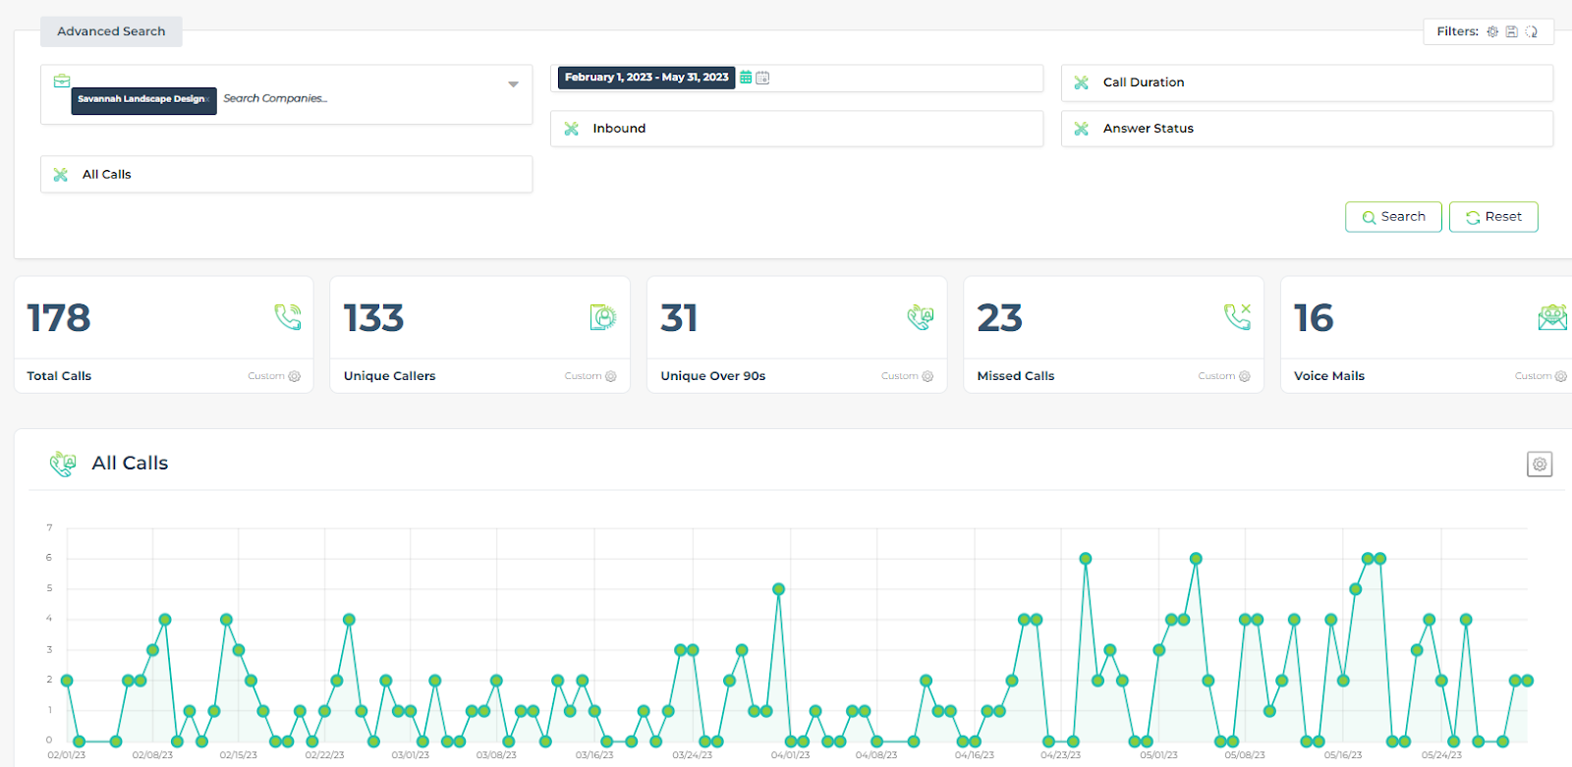
Task: Open the Call Duration filter dropdown
Action: 1307,82
